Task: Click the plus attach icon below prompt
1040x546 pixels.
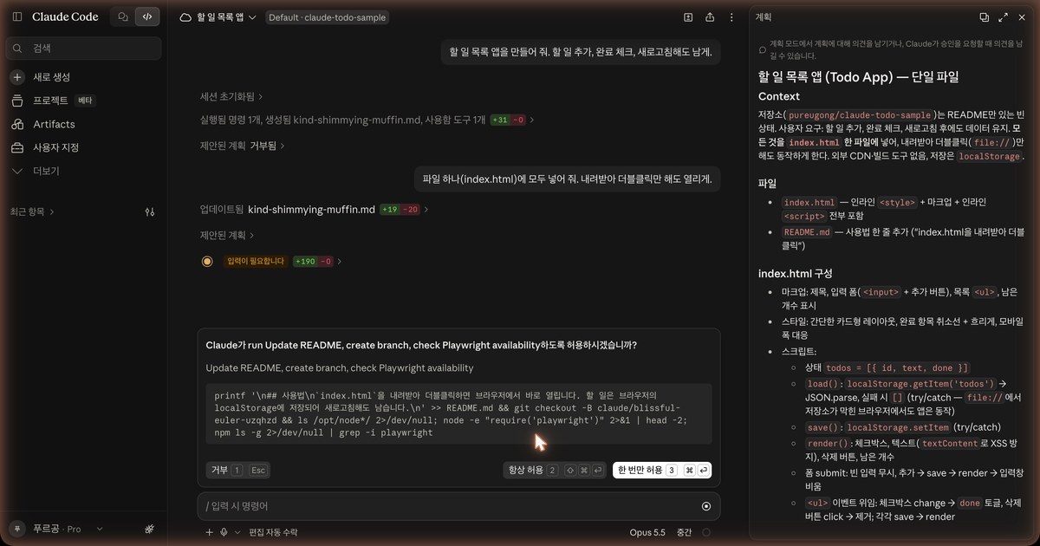Action: [209, 532]
